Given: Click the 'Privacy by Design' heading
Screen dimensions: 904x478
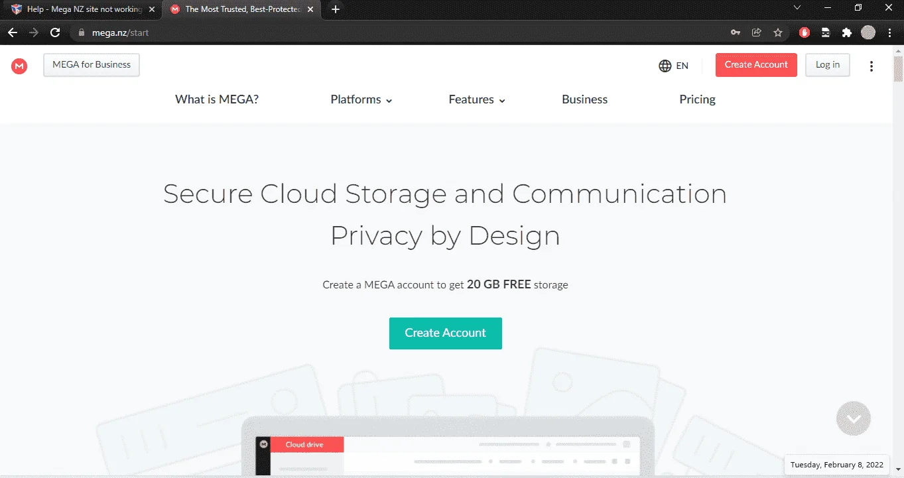Looking at the screenshot, I should (445, 236).
